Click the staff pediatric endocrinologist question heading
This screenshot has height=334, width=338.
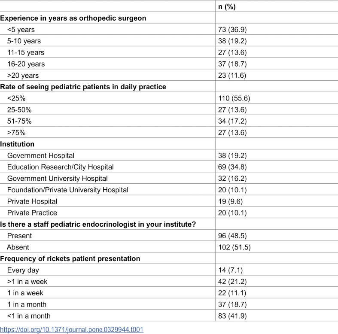(98, 225)
